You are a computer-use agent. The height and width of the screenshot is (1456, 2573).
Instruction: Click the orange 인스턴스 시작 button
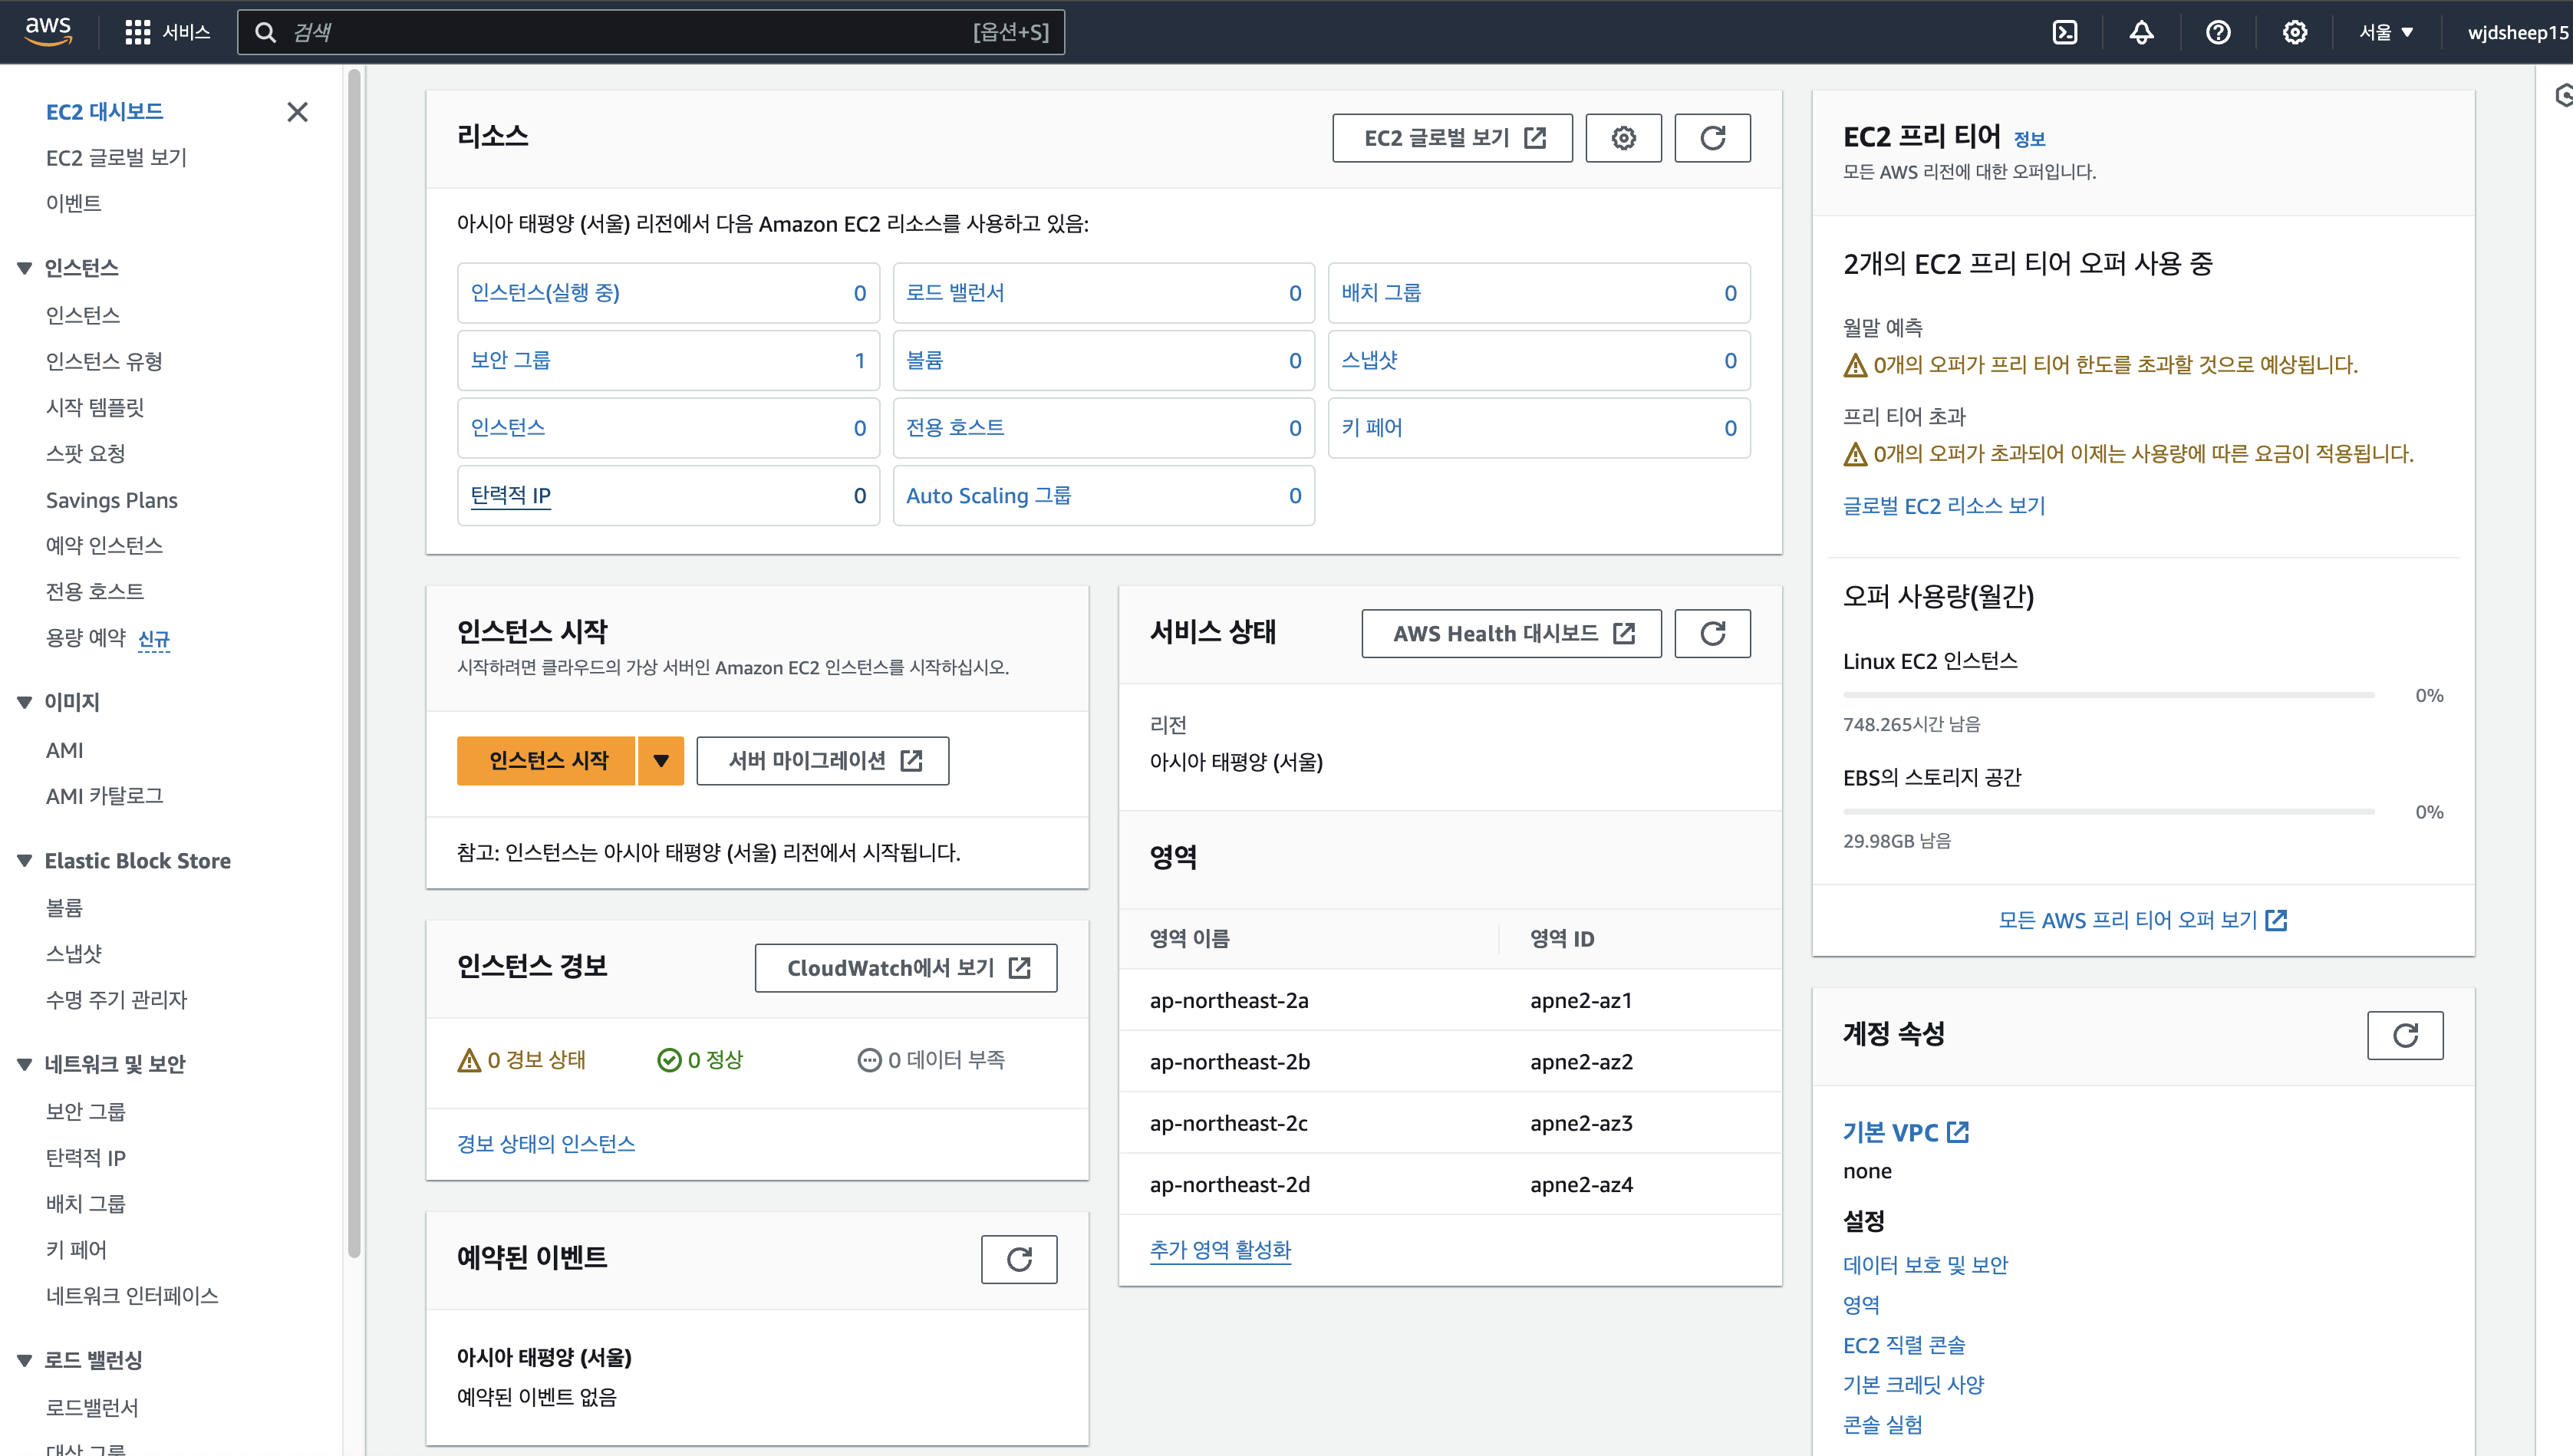(547, 761)
